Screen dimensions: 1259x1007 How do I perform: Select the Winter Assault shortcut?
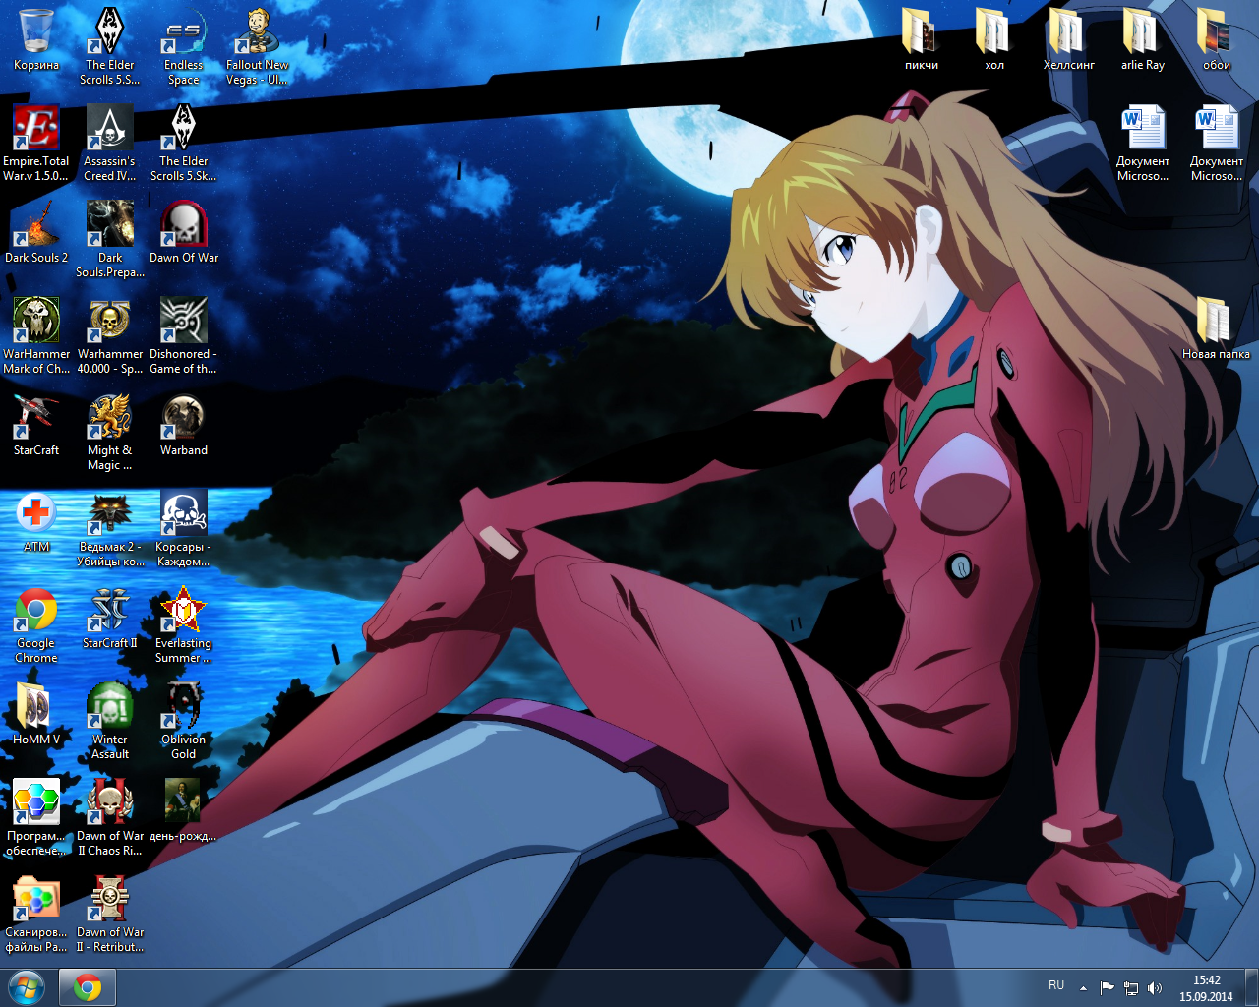pyautogui.click(x=109, y=721)
